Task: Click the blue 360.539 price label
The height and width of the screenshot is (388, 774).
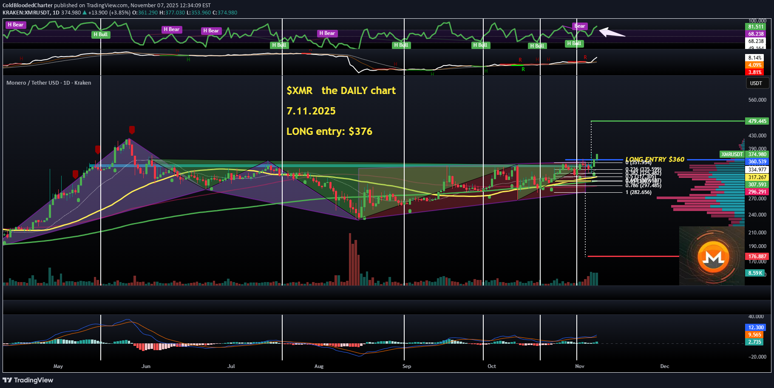Action: pyautogui.click(x=757, y=162)
